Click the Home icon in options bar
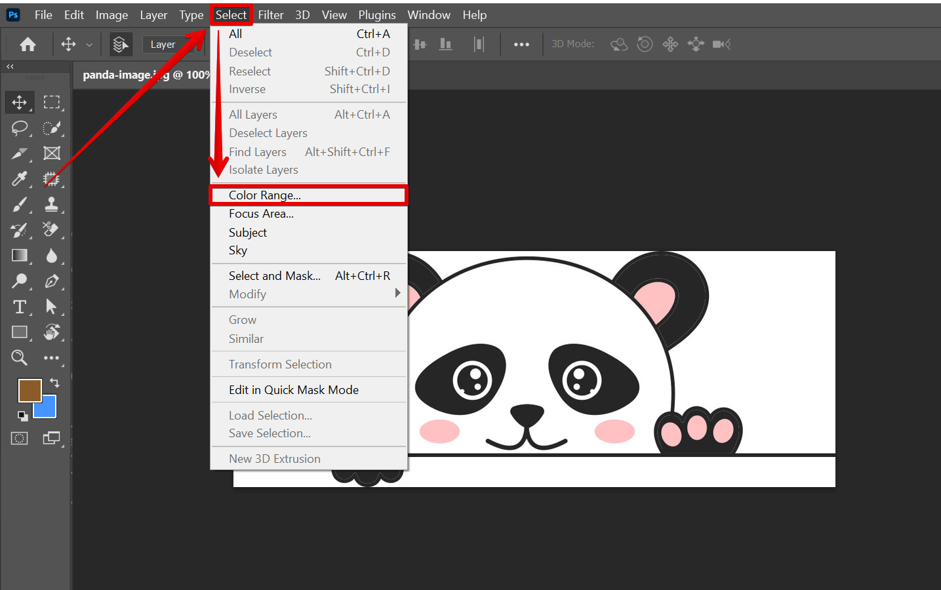Viewport: 941px width, 590px height. click(x=28, y=45)
